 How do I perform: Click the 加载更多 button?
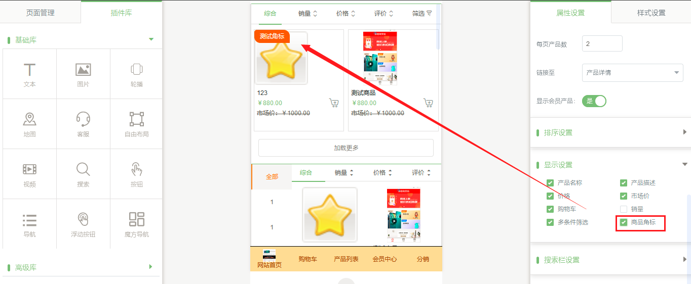tap(346, 148)
